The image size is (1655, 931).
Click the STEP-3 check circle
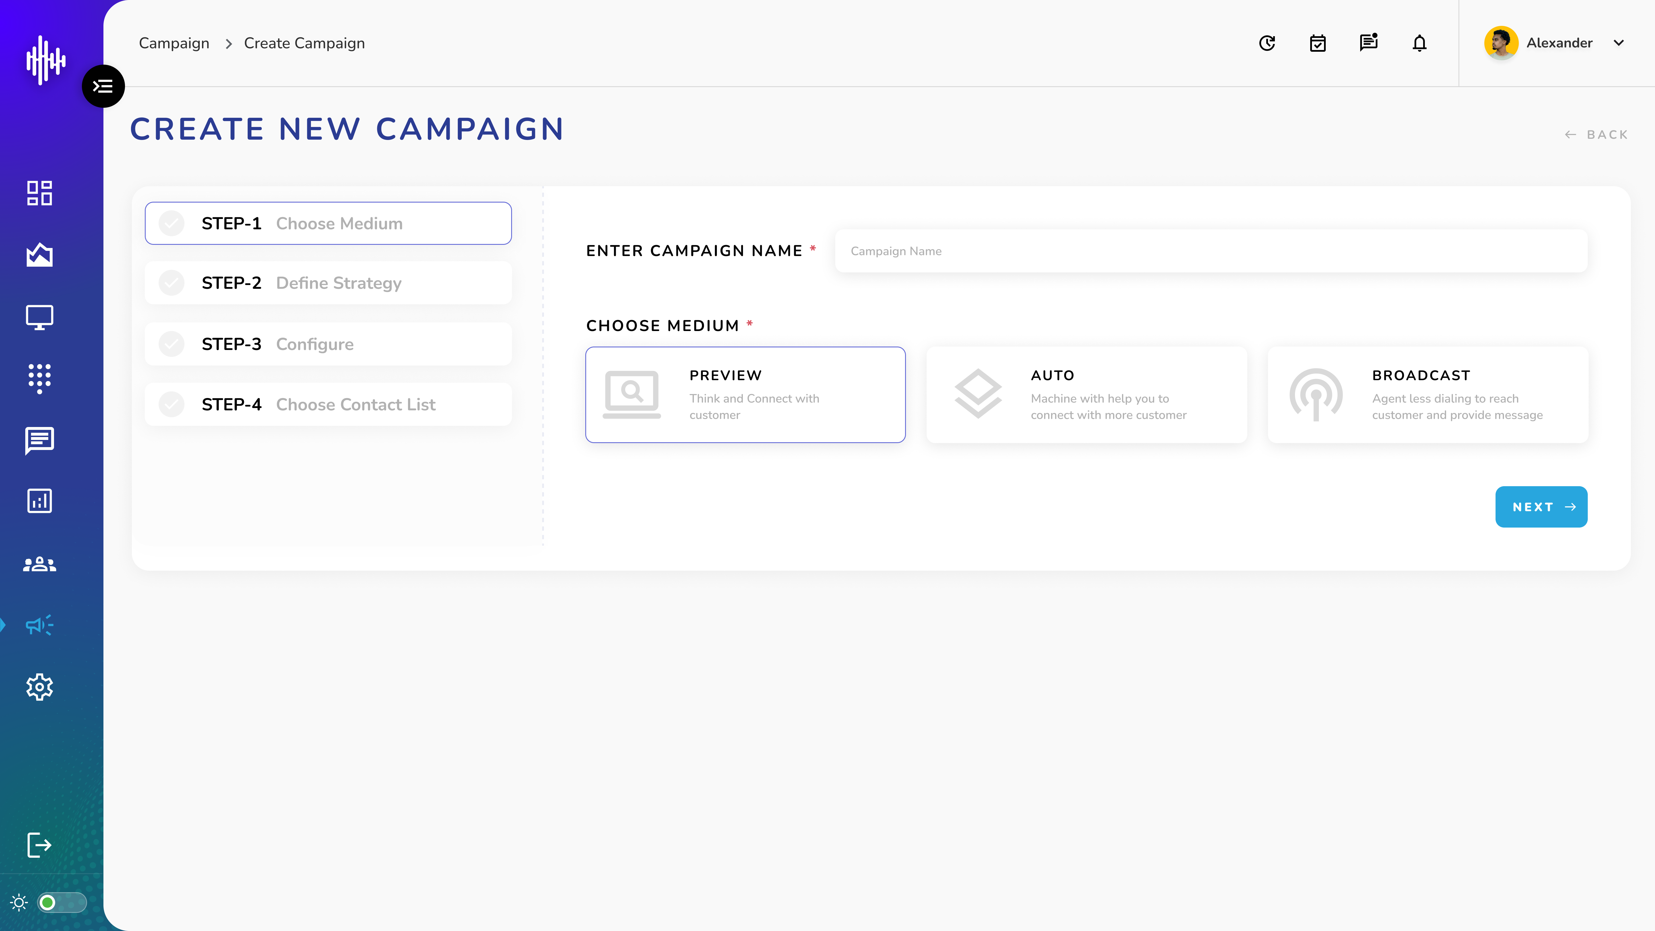point(172,344)
